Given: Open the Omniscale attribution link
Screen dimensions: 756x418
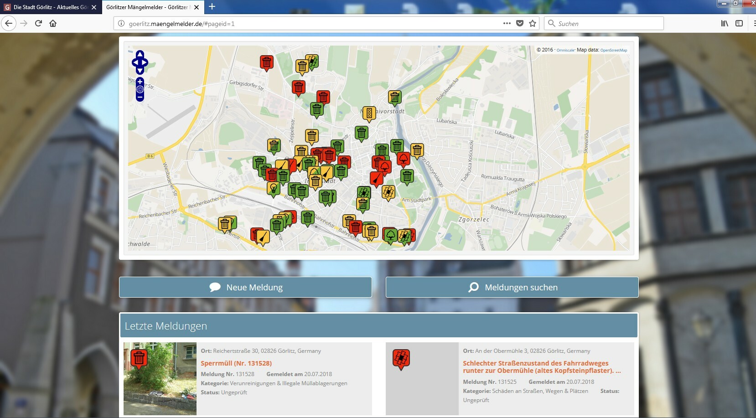Looking at the screenshot, I should click(x=565, y=50).
